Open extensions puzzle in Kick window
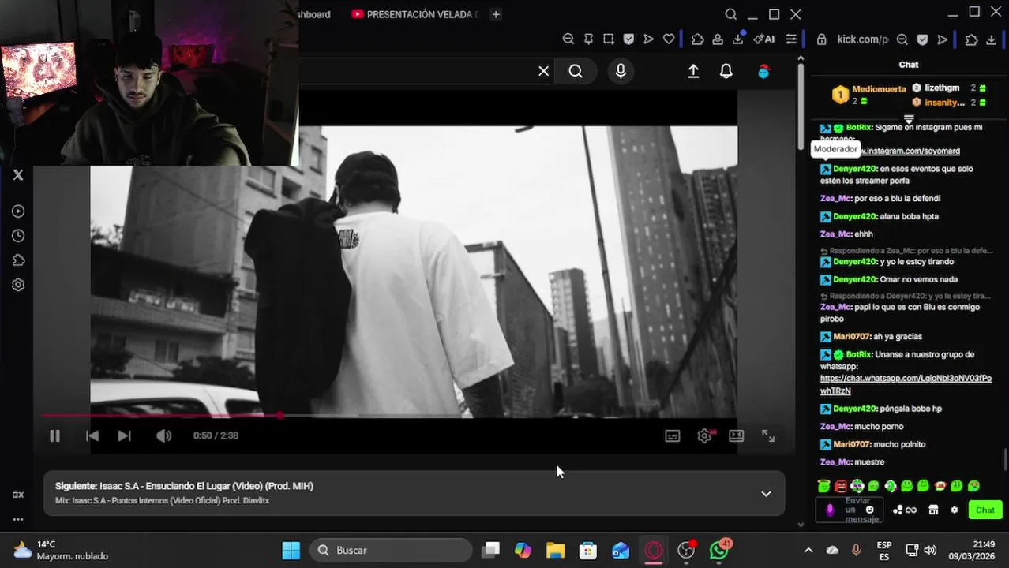This screenshot has height=568, width=1009. [x=971, y=39]
